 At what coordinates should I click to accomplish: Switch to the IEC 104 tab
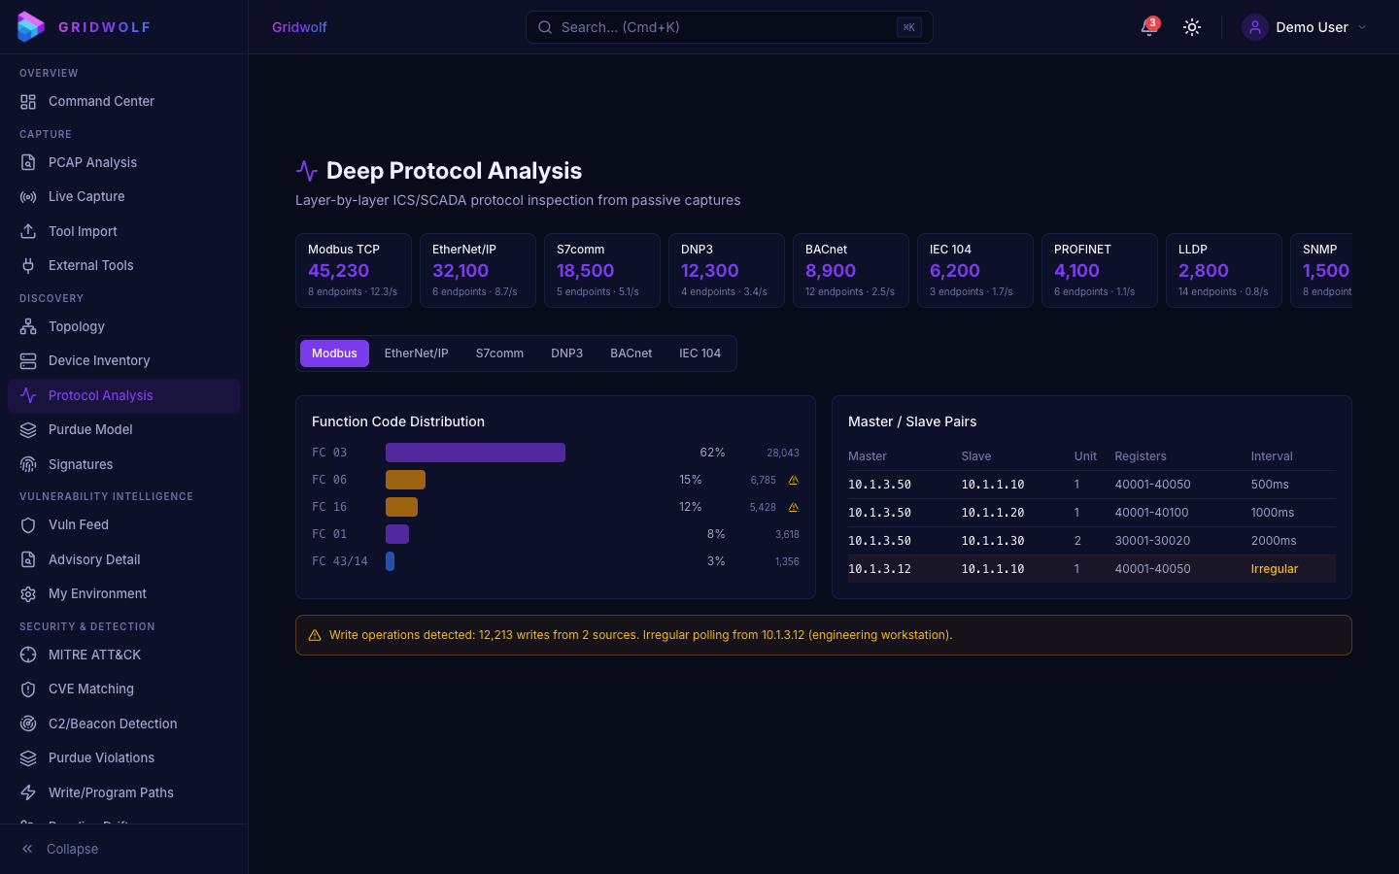click(700, 353)
